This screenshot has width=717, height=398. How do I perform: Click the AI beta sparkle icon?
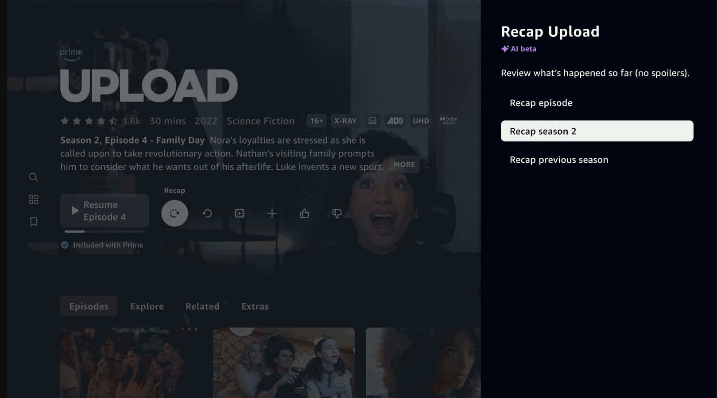click(x=505, y=49)
